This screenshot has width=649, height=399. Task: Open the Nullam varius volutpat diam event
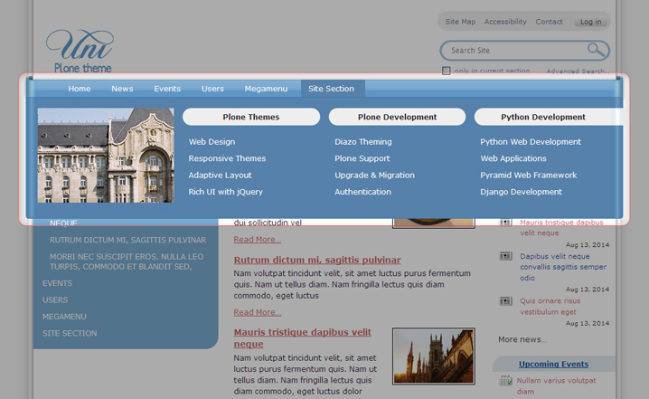click(556, 385)
